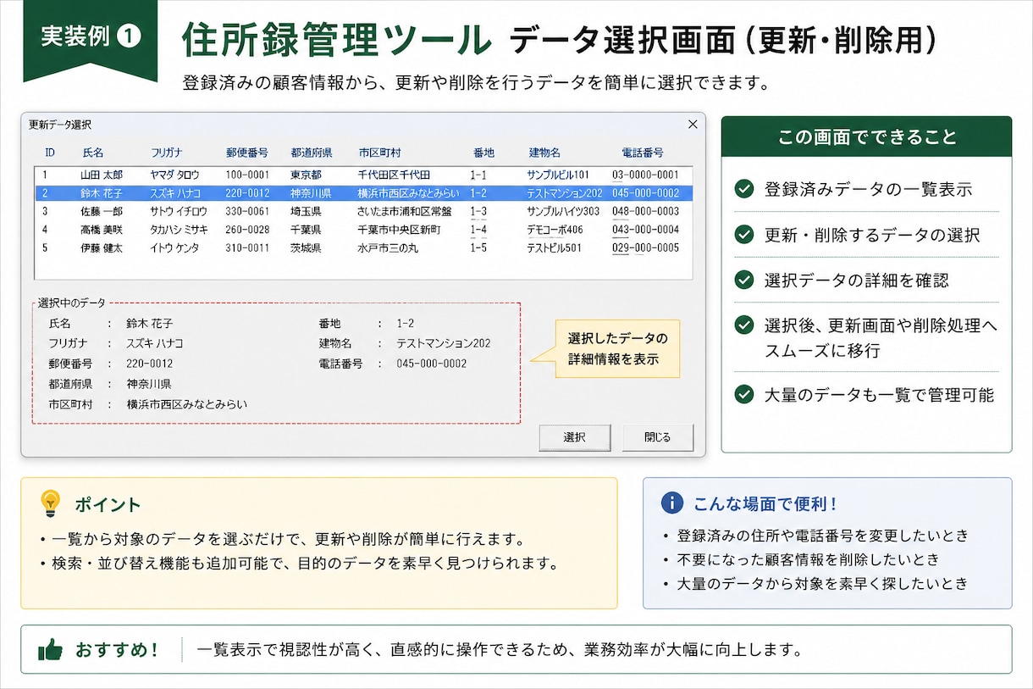The image size is (1033, 689).
Task: Click the 閉じる button
Action: [657, 437]
